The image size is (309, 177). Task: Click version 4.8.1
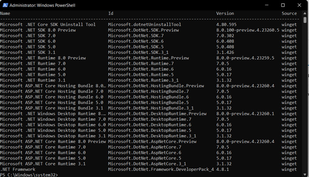(222, 170)
